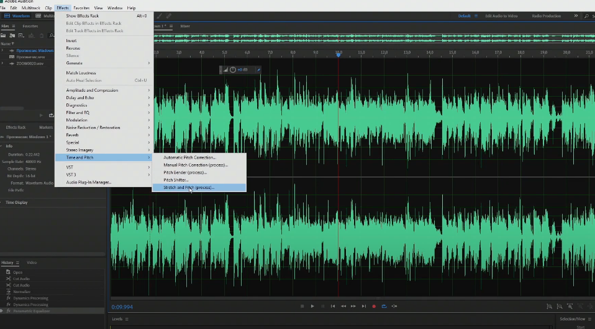This screenshot has height=329, width=595.
Task: Click the pin icon on the HUD overlay
Action: [x=258, y=69]
